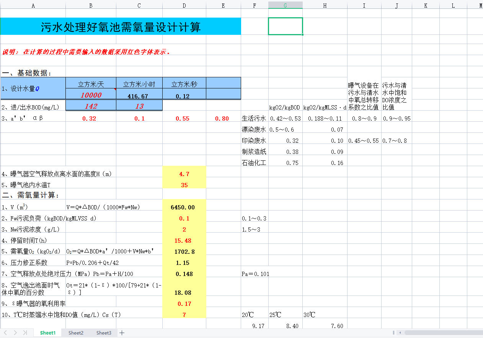
Task: Select column K header
Action: (426, 5)
